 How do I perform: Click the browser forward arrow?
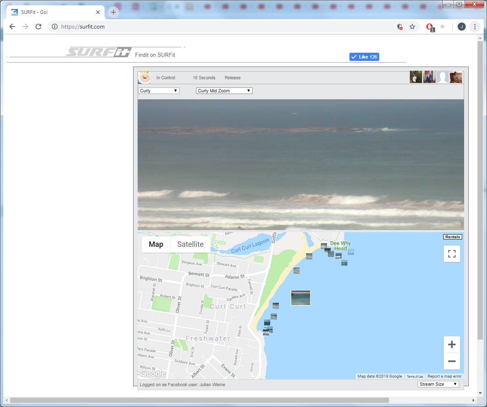25,27
